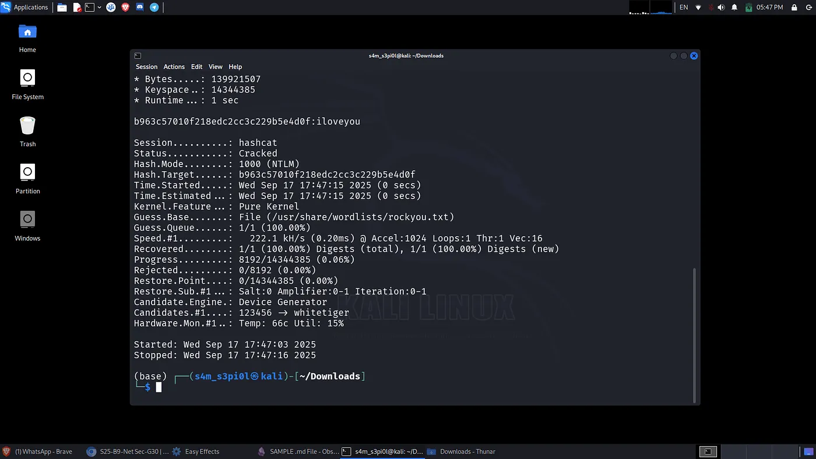Close the terminal window
Image resolution: width=816 pixels, height=459 pixels.
point(694,56)
